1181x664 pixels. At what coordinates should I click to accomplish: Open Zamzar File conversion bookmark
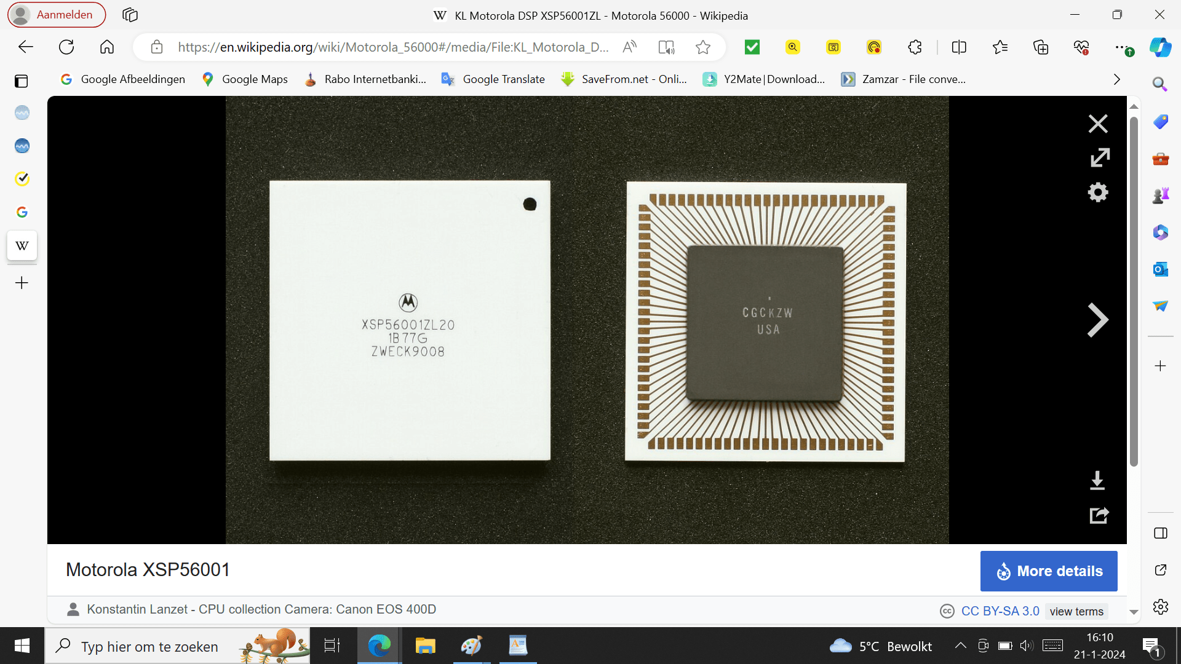904,79
